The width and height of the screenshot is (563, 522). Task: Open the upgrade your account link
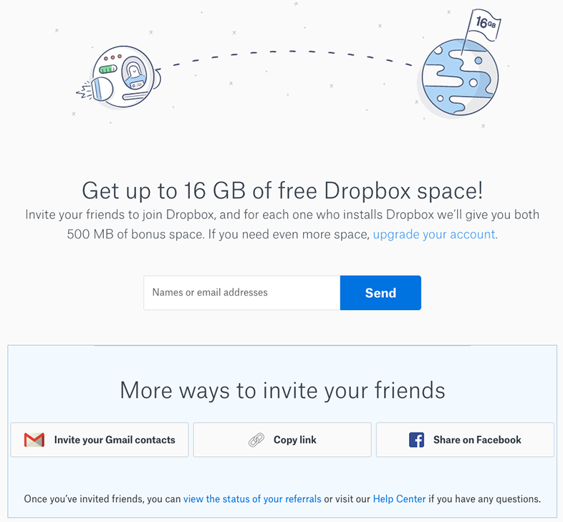(434, 234)
